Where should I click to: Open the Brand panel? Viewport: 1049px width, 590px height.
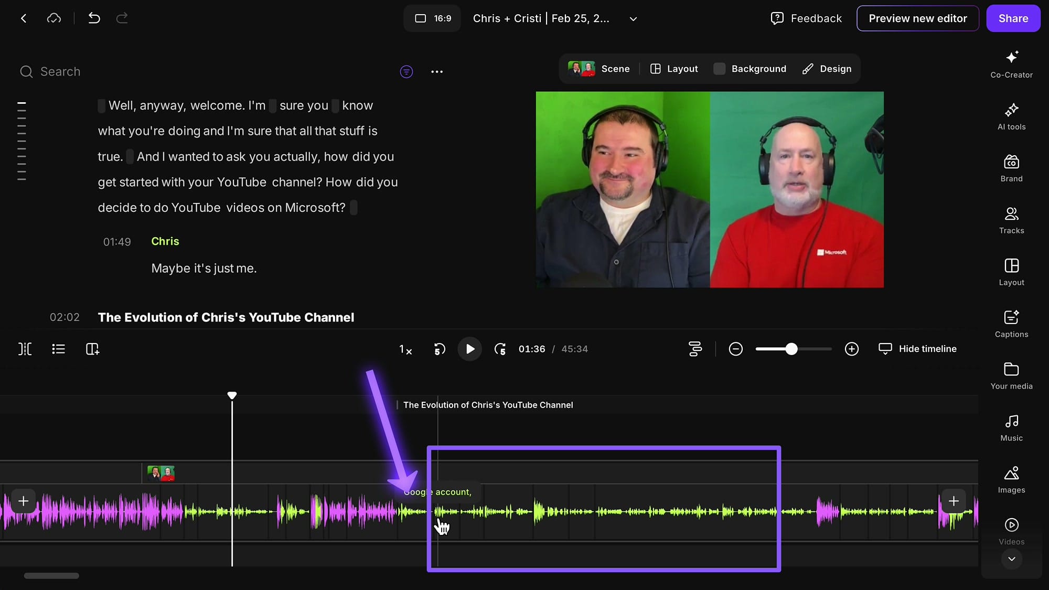[1011, 168]
